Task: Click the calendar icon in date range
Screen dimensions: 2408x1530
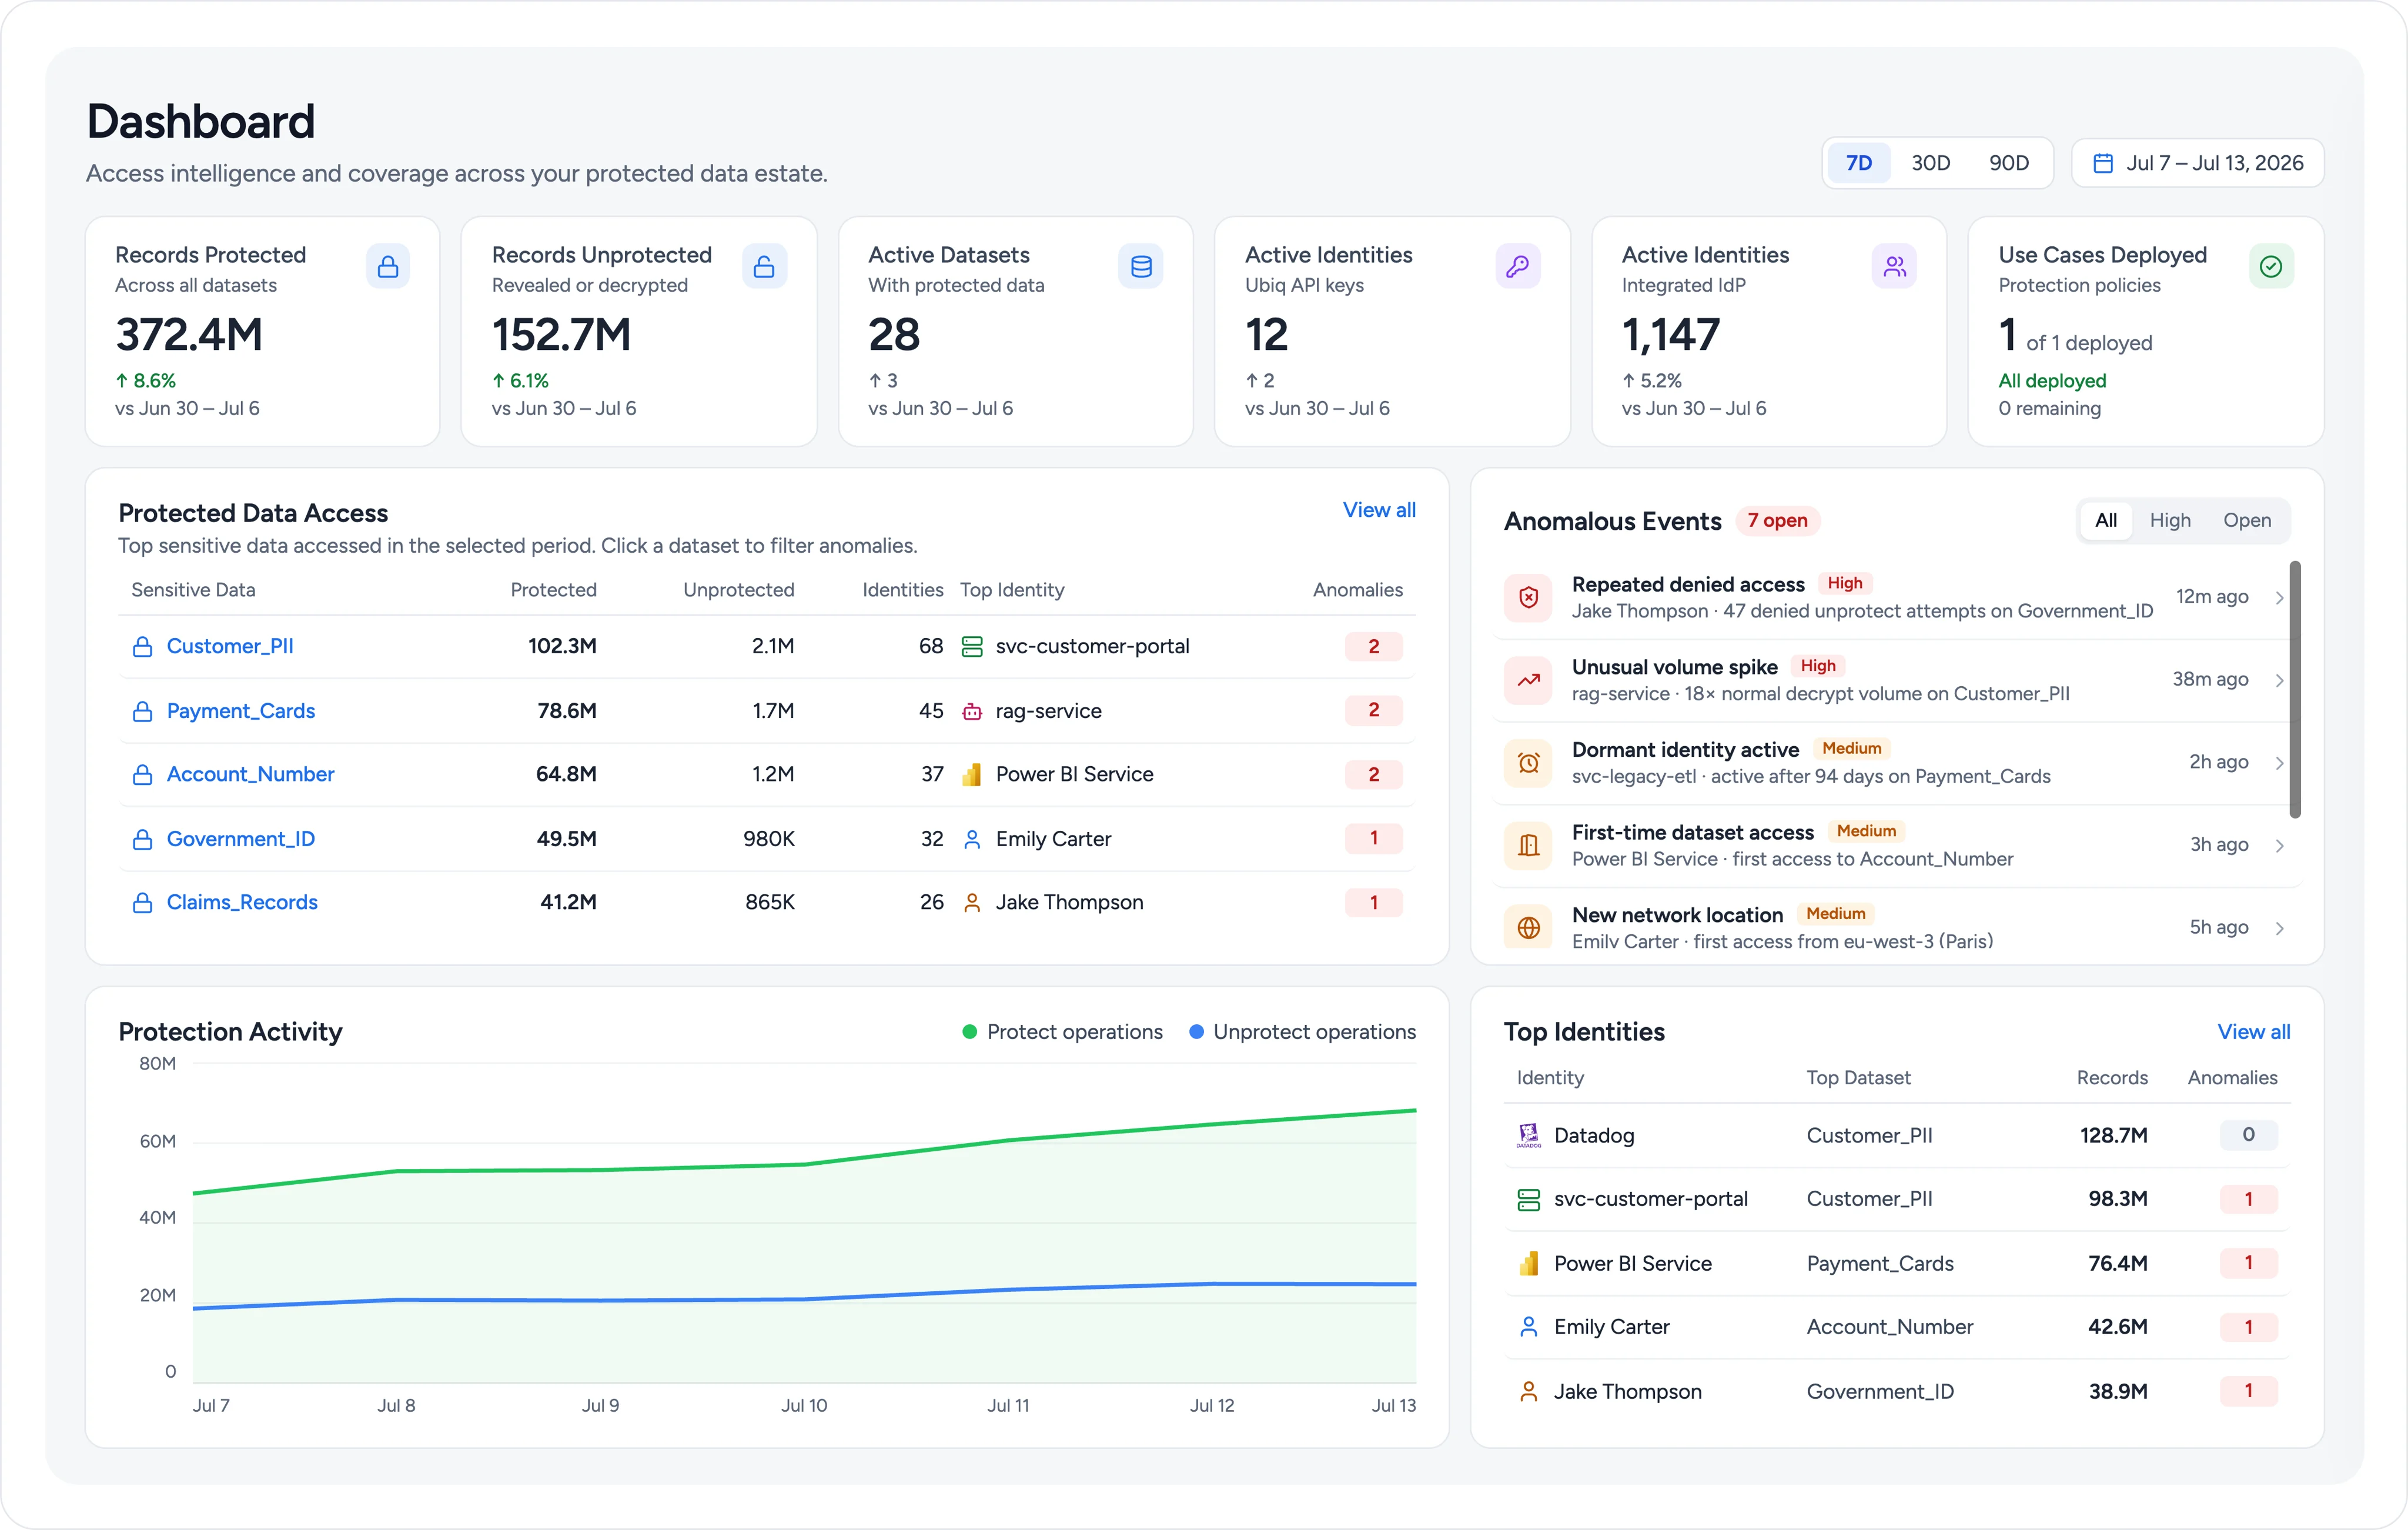Action: pos(2103,163)
